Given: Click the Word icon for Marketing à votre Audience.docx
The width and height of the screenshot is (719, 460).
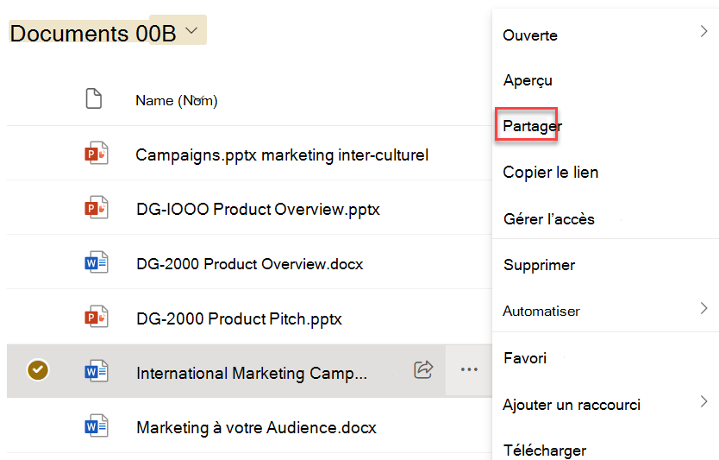Looking at the screenshot, I should tap(97, 425).
